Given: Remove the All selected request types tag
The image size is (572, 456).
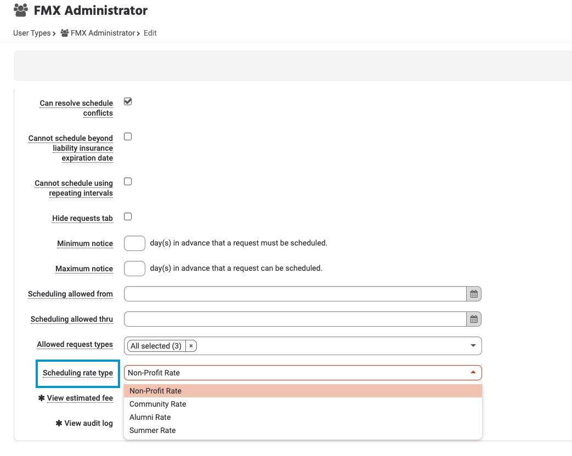Looking at the screenshot, I should click(190, 346).
